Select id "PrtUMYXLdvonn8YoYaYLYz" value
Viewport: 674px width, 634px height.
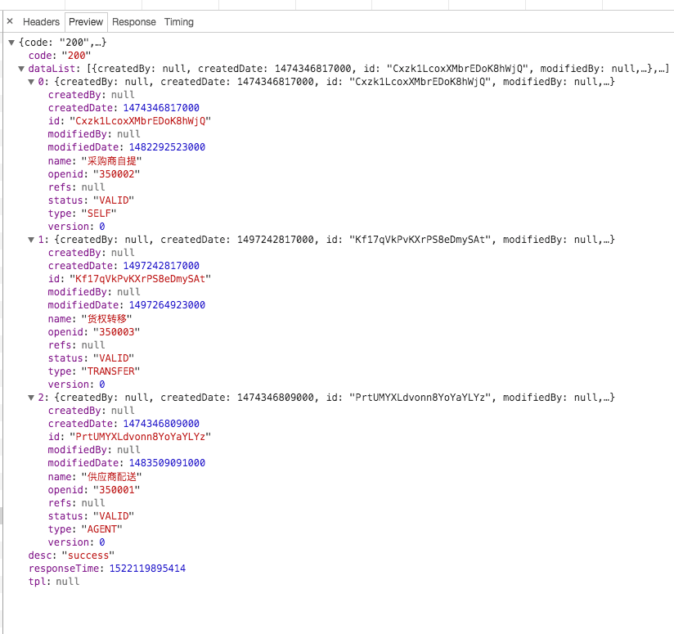[x=140, y=437]
